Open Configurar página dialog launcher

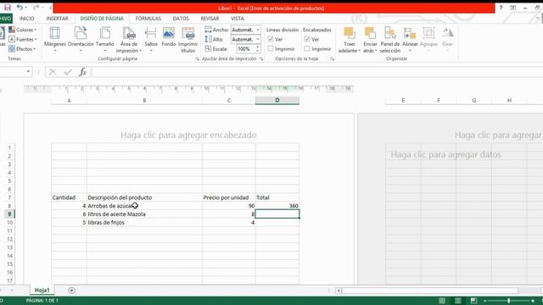[x=197, y=59]
